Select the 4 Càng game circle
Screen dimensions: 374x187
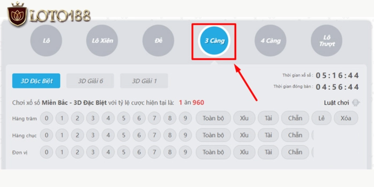[x=270, y=41]
